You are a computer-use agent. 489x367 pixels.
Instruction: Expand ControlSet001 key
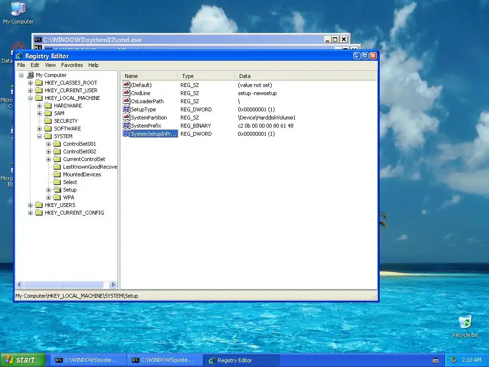(x=48, y=144)
